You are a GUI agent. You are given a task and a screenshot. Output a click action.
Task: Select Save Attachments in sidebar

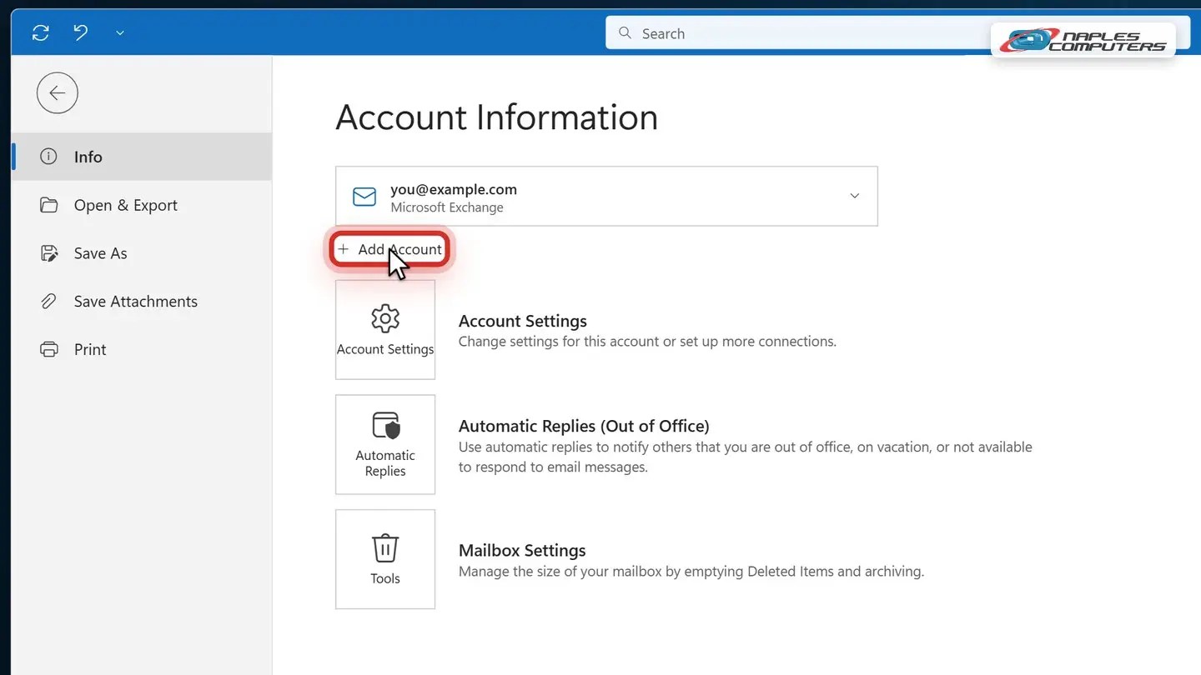click(142, 302)
